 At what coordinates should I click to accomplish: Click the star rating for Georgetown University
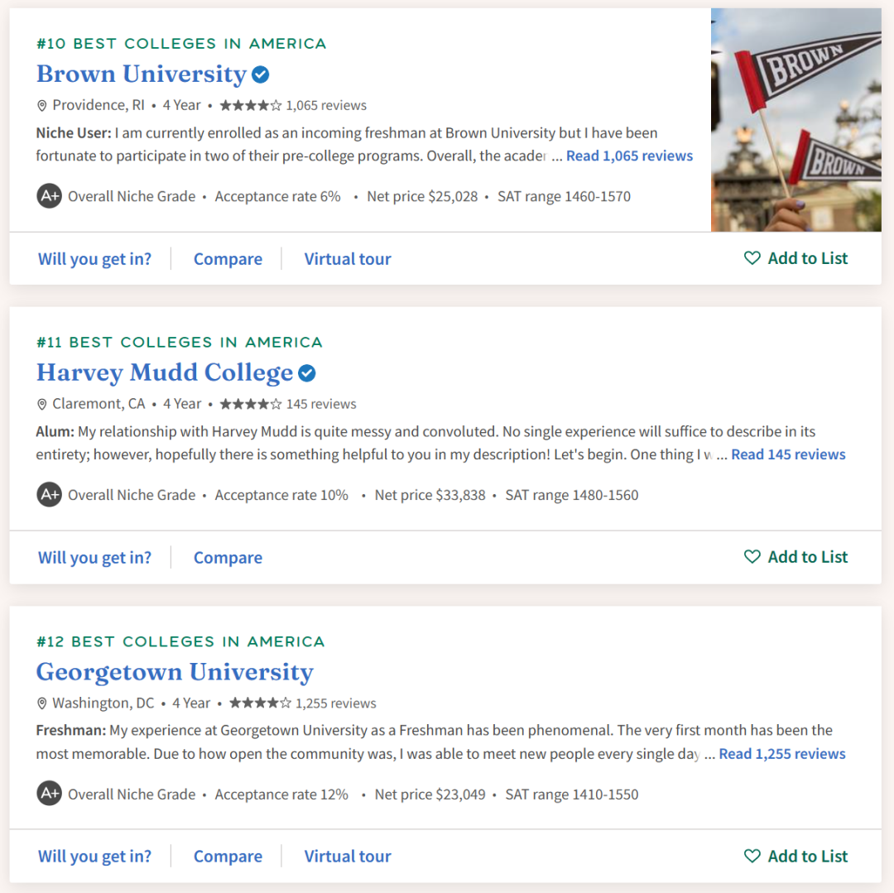260,703
